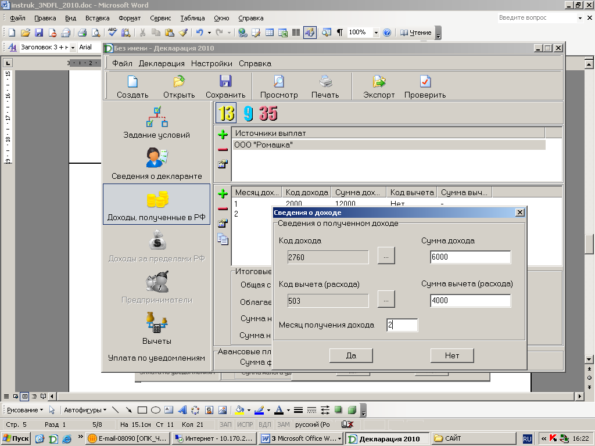This screenshot has height=446, width=595.
Task: Delete the income entry with red minus
Action: [x=223, y=208]
